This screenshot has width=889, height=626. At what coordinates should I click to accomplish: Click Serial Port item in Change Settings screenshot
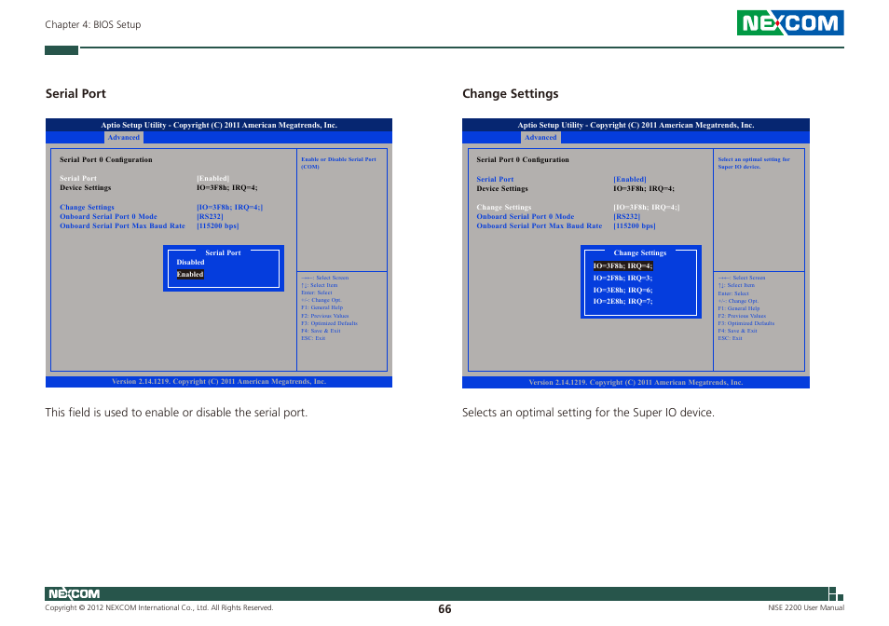(495, 179)
